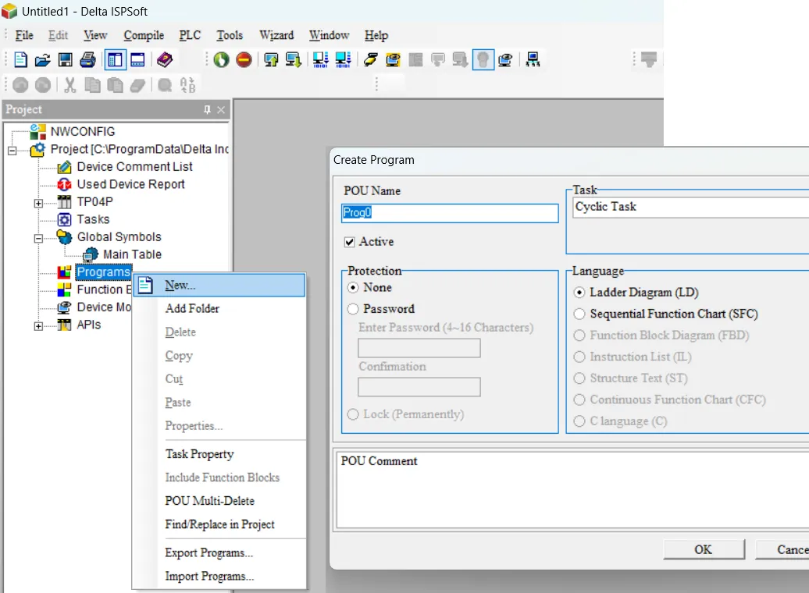The height and width of the screenshot is (593, 809).
Task: Select Function Block Diagram (FBD) language
Action: [579, 336]
